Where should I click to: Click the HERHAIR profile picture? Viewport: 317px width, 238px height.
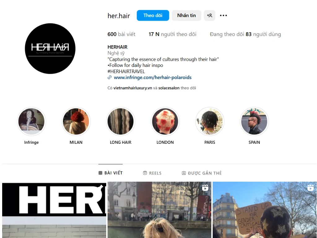click(x=50, y=49)
